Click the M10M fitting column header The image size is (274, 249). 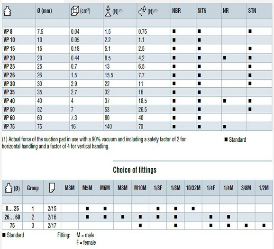pos(140,188)
